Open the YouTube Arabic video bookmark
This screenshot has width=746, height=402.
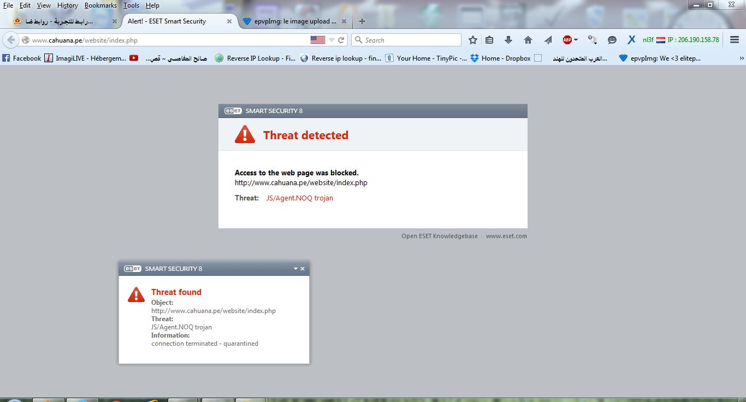click(x=169, y=58)
